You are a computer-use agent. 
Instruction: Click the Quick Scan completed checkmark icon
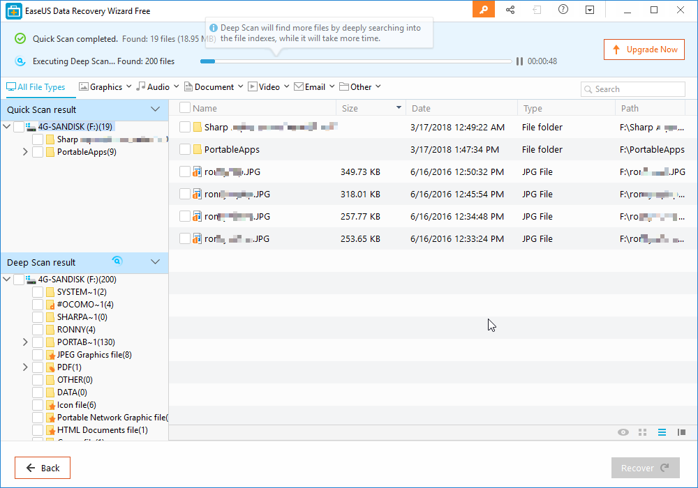point(20,38)
